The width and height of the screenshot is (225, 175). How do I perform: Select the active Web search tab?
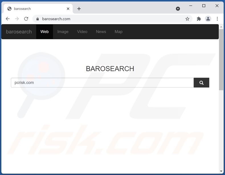point(44,32)
